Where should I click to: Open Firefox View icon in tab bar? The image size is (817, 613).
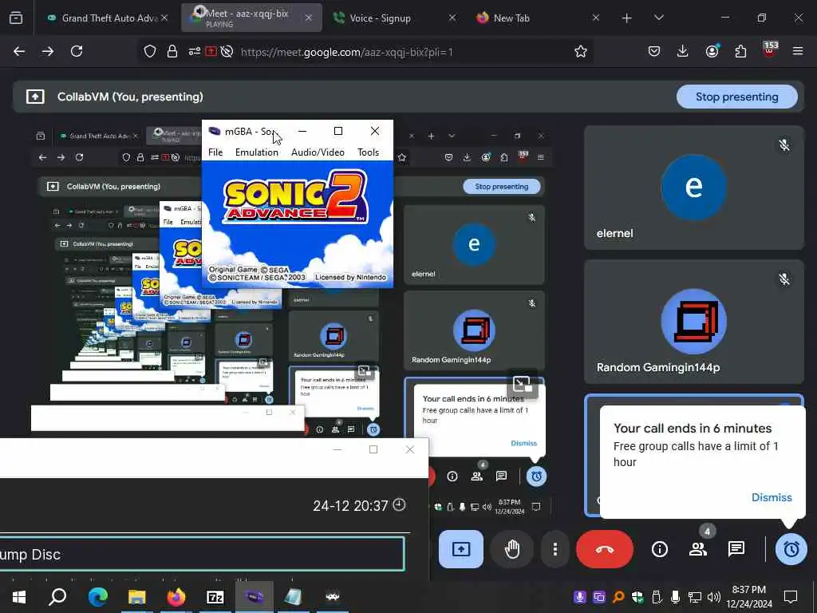coord(16,18)
